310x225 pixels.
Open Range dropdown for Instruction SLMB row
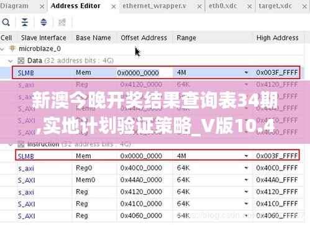[246, 156]
